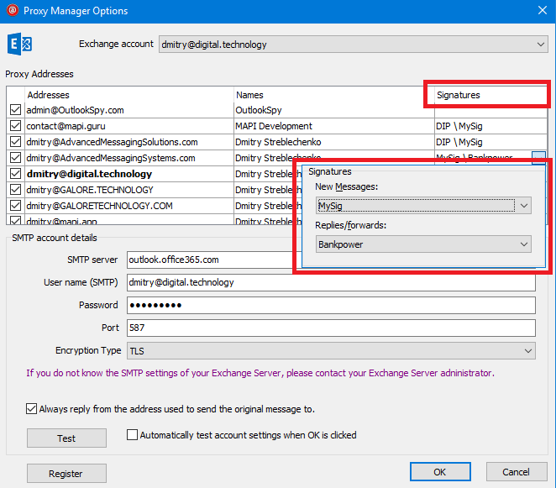Uncheck admin@OutlookSpy.com address checkbox
556x488 pixels.
pyautogui.click(x=15, y=110)
